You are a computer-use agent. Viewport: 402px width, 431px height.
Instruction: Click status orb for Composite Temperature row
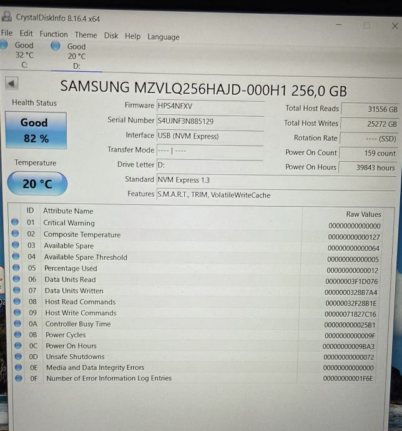click(15, 234)
